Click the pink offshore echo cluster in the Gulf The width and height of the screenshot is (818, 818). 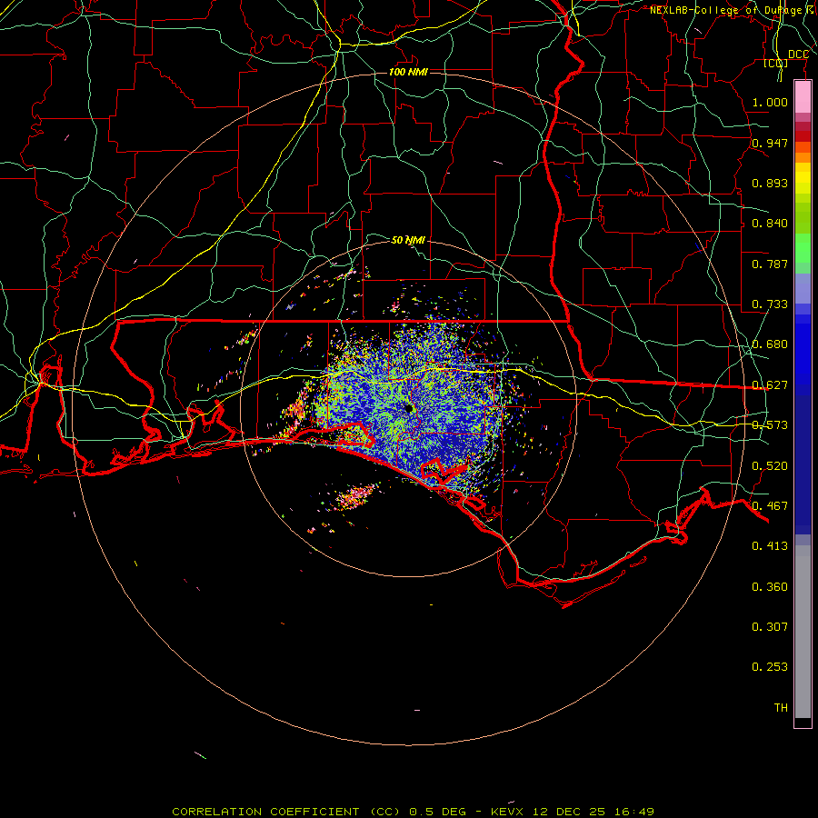pos(355,495)
